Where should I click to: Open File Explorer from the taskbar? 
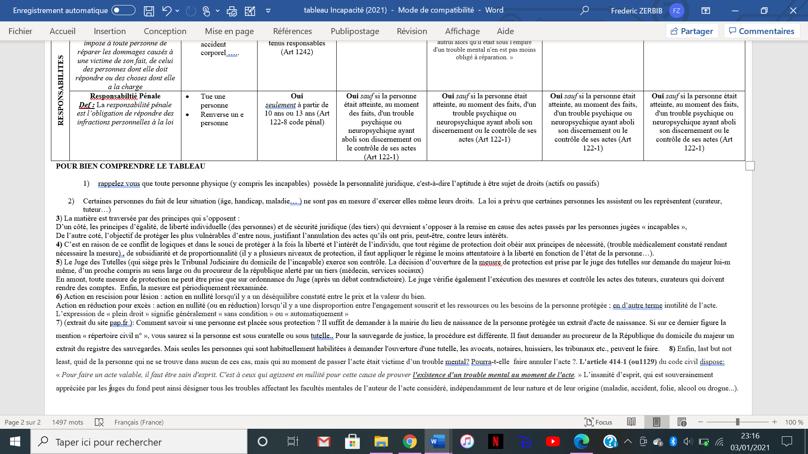pyautogui.click(x=381, y=441)
